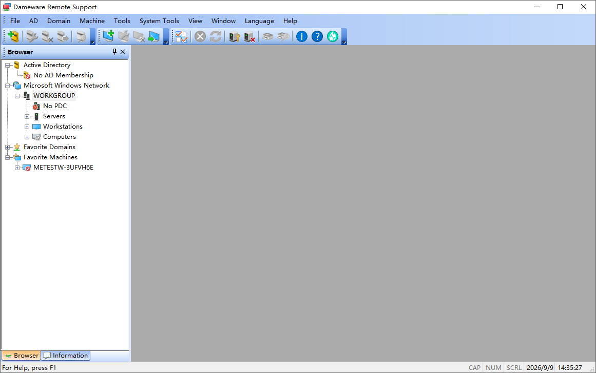The height and width of the screenshot is (373, 596).
Task: Pin the Browser panel with pushpin icon
Action: click(114, 52)
